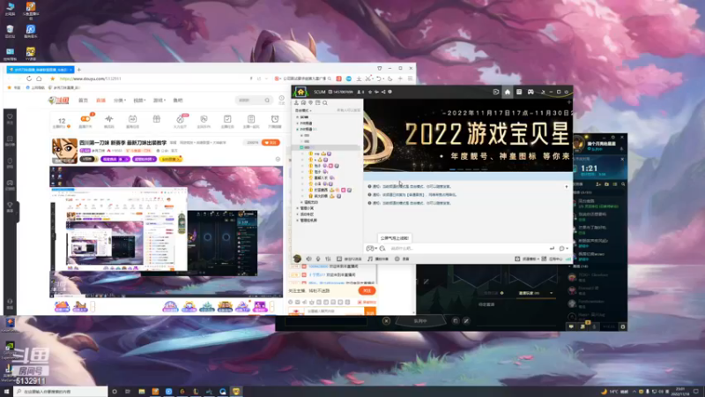Open File Explorer from the taskbar
705x397 pixels.
click(142, 392)
